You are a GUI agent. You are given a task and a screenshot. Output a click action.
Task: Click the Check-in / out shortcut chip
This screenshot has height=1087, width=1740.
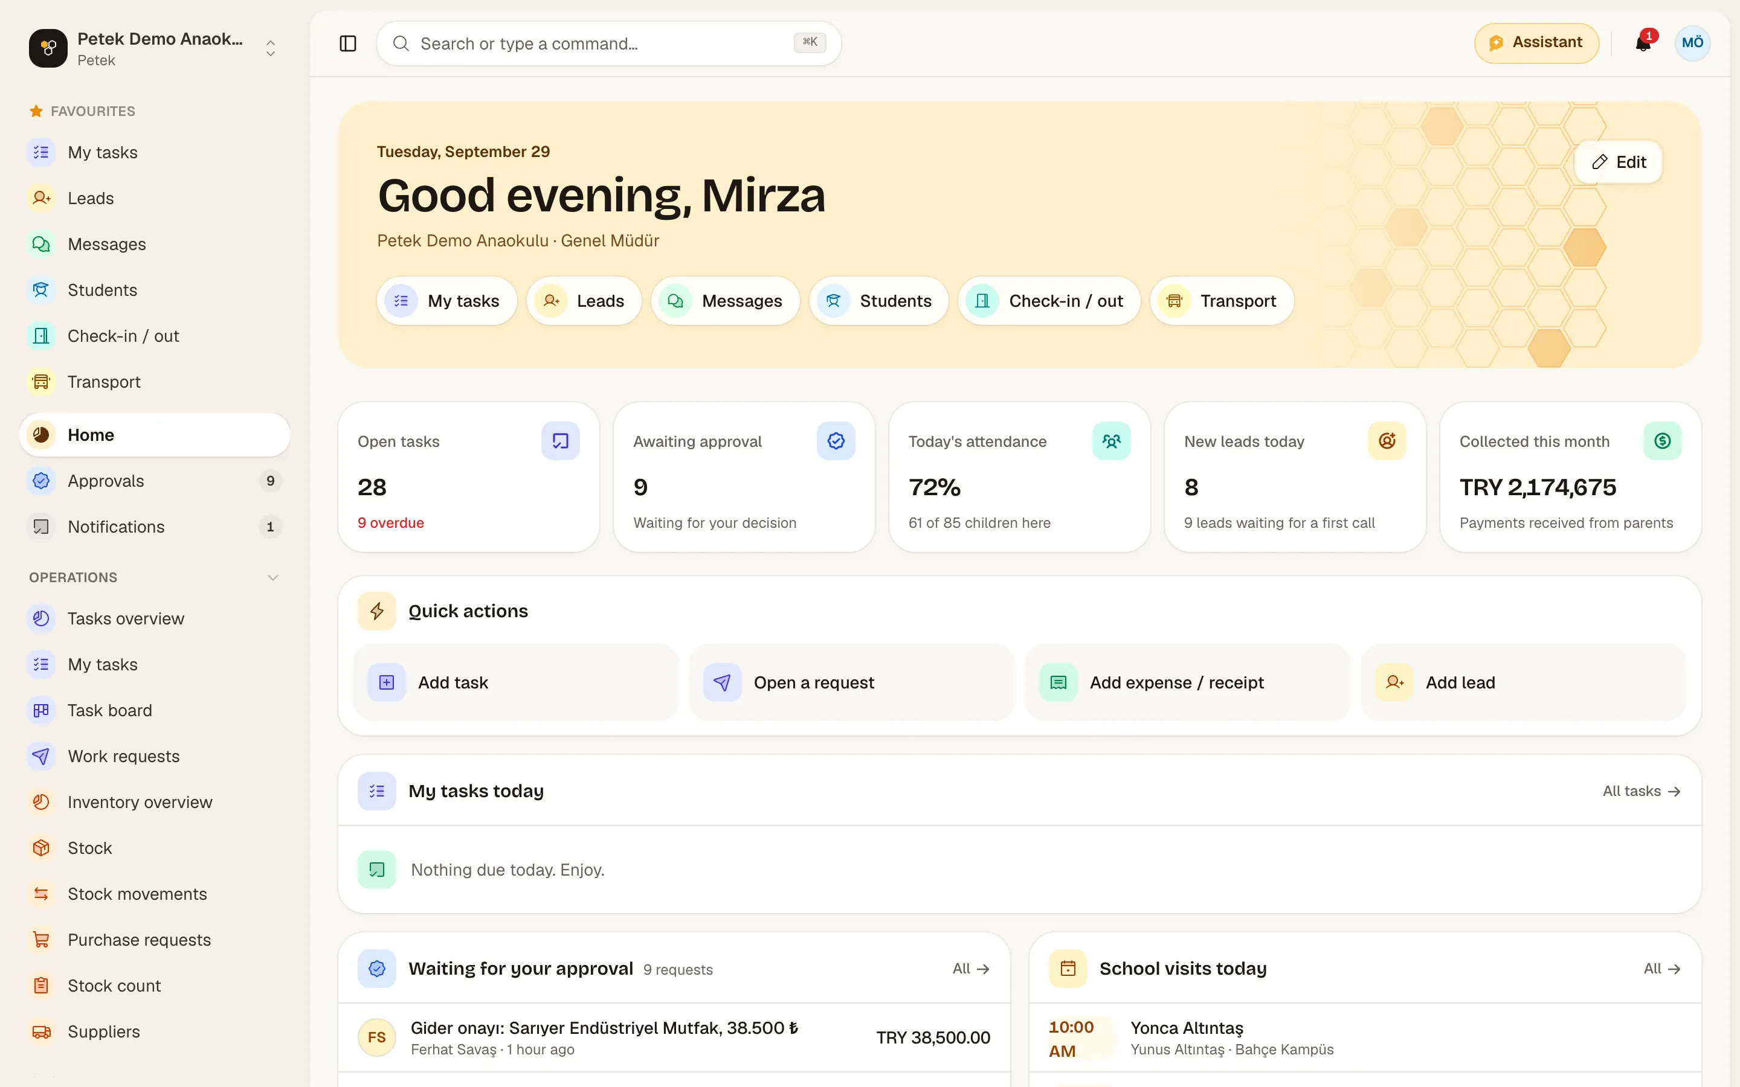1048,301
